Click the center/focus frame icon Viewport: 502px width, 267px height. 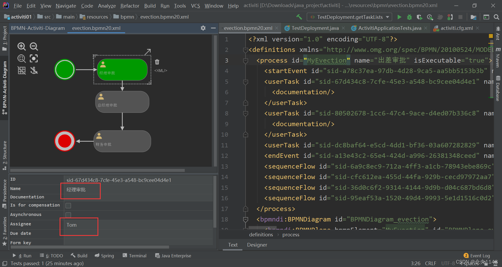[x=34, y=58]
